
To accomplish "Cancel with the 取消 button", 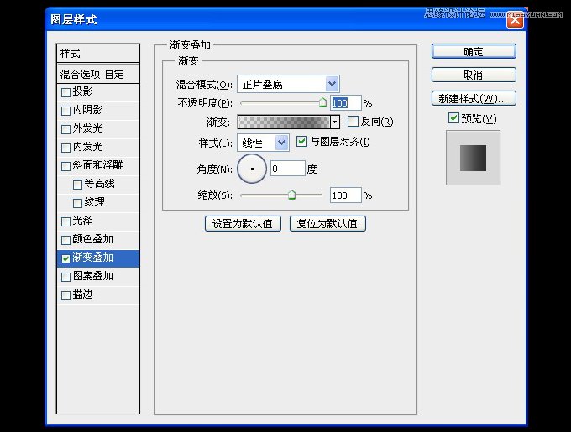I will 474,75.
